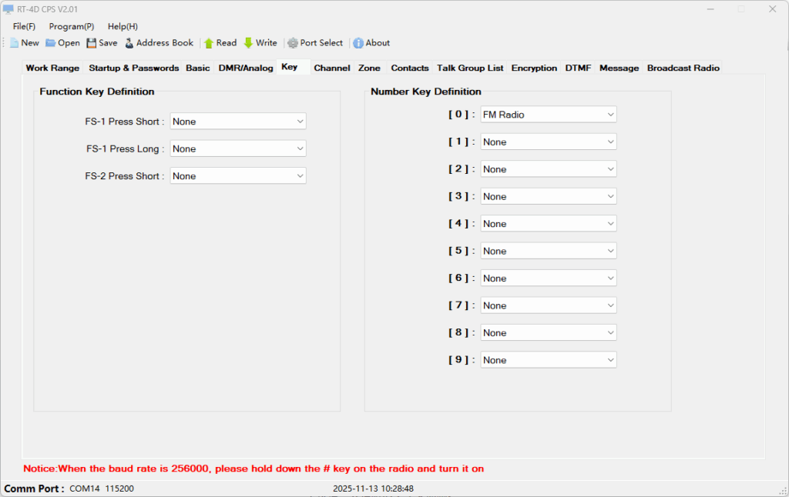789x497 pixels.
Task: Open a codeplug with the Open icon
Action: [x=51, y=43]
